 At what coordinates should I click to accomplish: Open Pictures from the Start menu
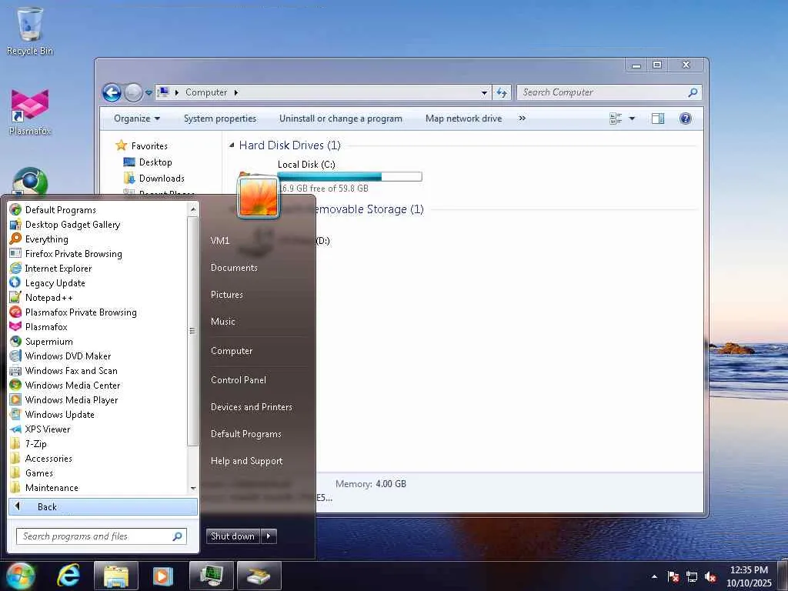[227, 295]
